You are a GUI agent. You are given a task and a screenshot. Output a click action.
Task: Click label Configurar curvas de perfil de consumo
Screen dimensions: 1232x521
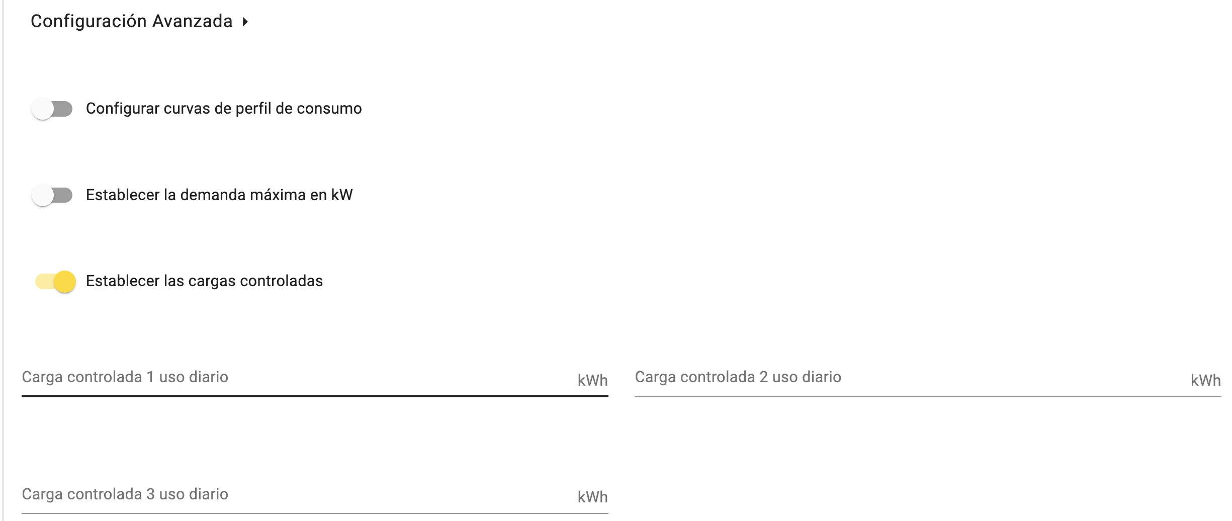(x=224, y=109)
